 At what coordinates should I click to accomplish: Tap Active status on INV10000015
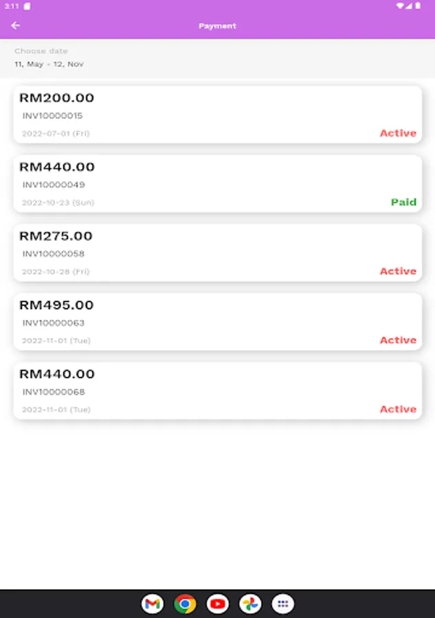[x=398, y=133]
